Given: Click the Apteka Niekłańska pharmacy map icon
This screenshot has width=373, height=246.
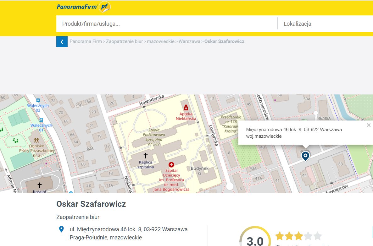Looking at the screenshot, I should tap(186, 108).
